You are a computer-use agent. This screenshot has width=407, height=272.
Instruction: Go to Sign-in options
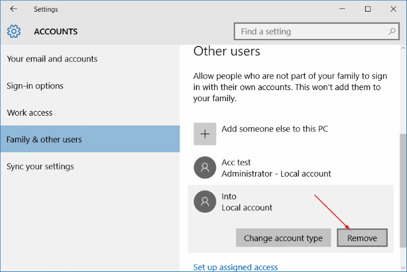coord(35,86)
